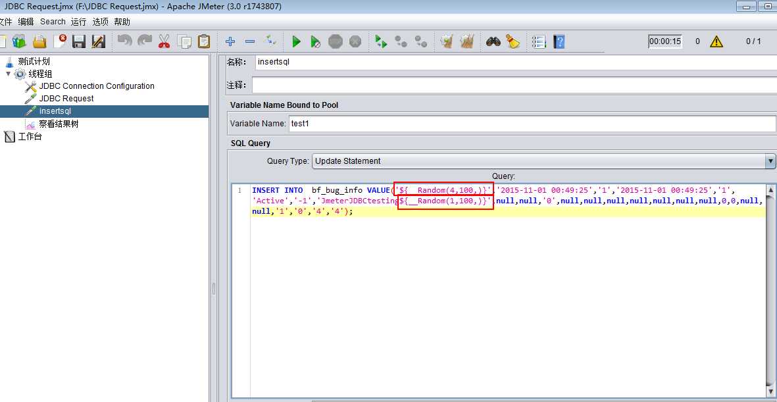Select 测试计划 in the tree
The height and width of the screenshot is (402, 777).
[34, 61]
